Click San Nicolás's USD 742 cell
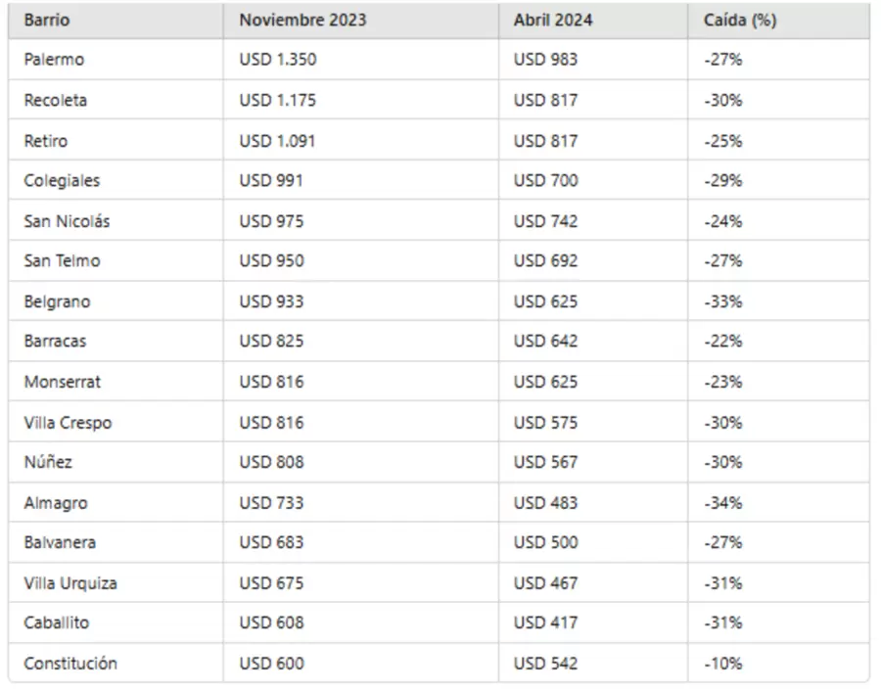The image size is (881, 692). click(545, 221)
